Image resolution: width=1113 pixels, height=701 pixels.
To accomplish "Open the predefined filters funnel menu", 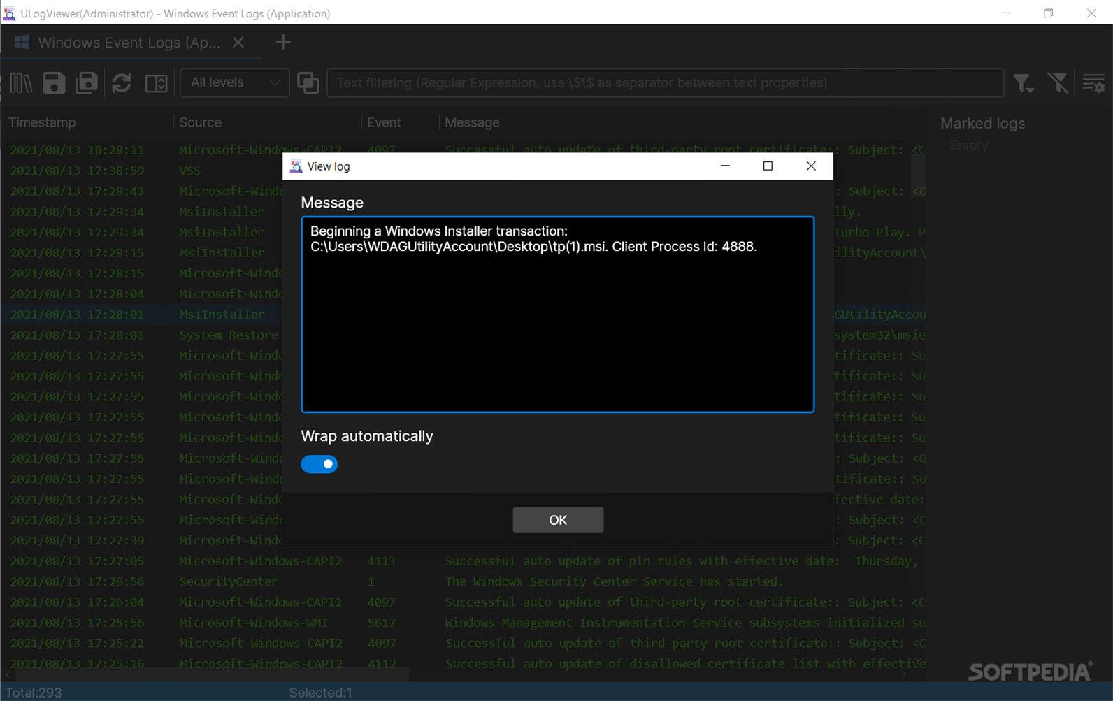I will pyautogui.click(x=1024, y=83).
